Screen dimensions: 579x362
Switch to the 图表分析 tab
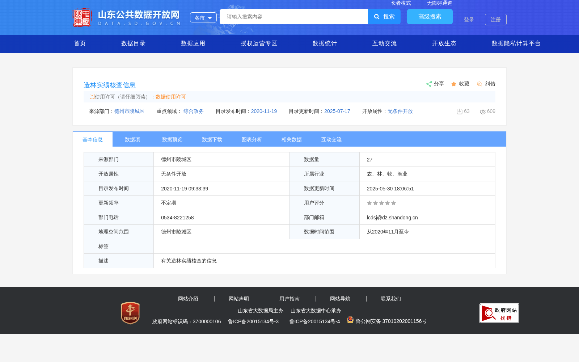click(252, 139)
